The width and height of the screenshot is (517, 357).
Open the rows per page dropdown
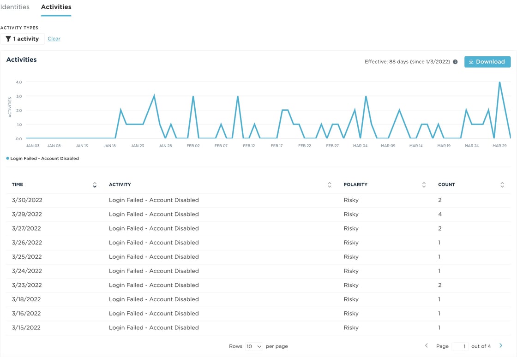pos(254,346)
